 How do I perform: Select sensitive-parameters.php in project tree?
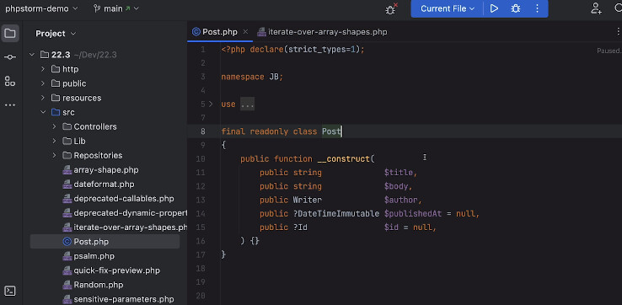click(x=124, y=299)
